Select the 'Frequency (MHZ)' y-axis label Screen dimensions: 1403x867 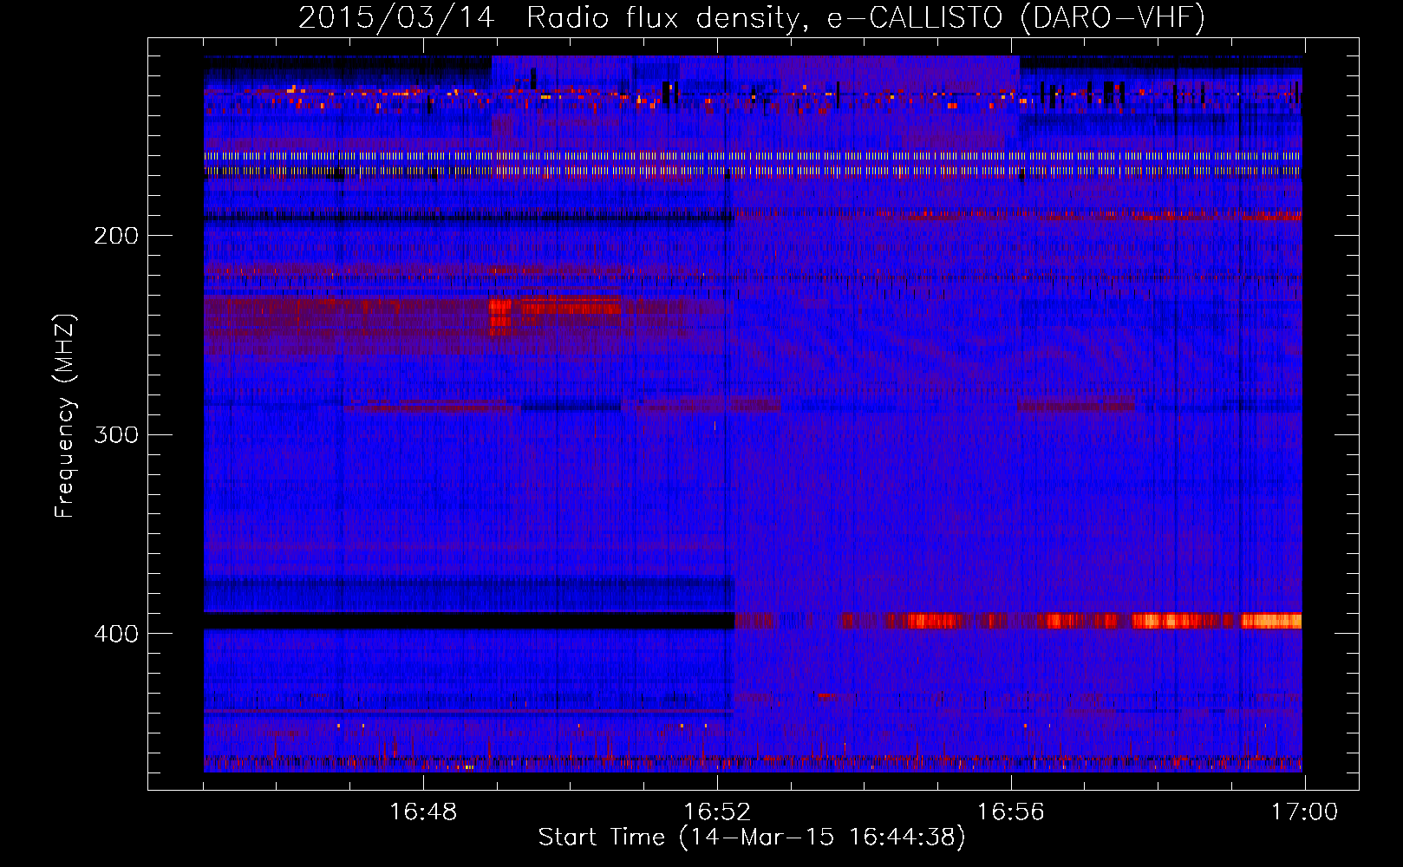65,415
